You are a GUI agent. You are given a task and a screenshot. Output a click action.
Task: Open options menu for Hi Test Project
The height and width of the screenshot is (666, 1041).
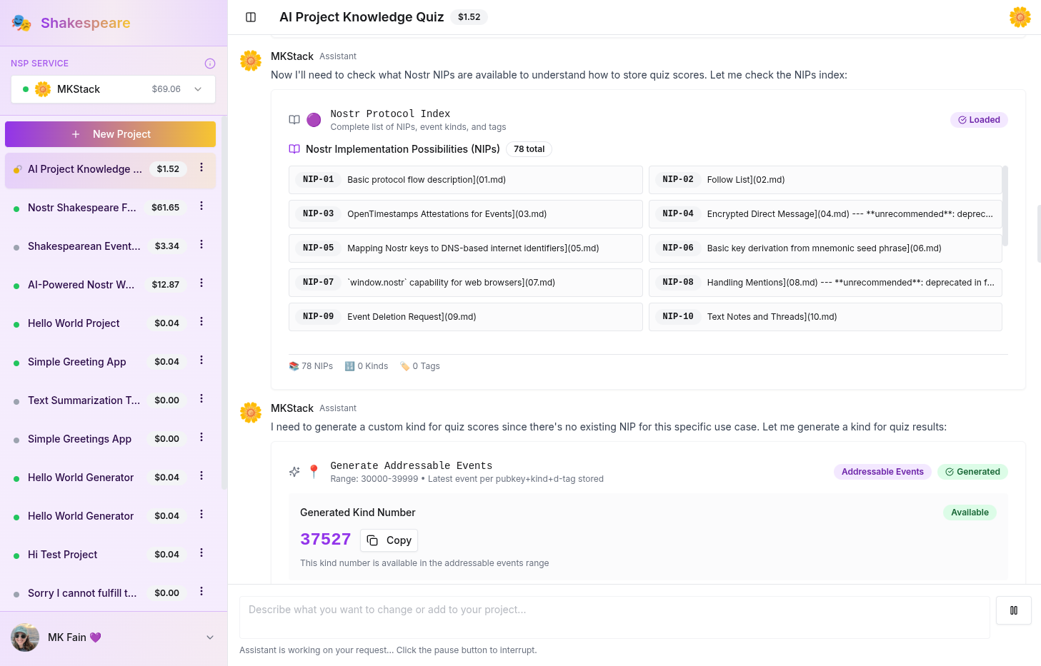(201, 553)
